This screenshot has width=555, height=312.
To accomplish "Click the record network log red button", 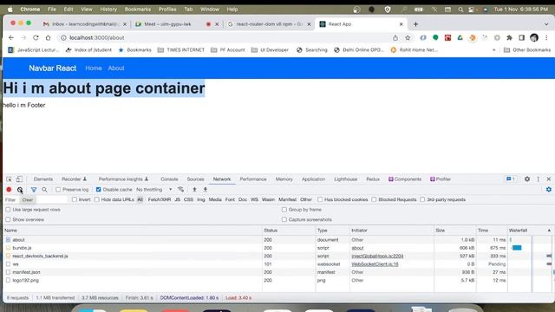I will point(9,190).
